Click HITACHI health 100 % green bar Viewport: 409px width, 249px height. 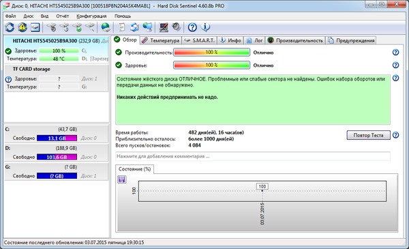click(x=59, y=50)
